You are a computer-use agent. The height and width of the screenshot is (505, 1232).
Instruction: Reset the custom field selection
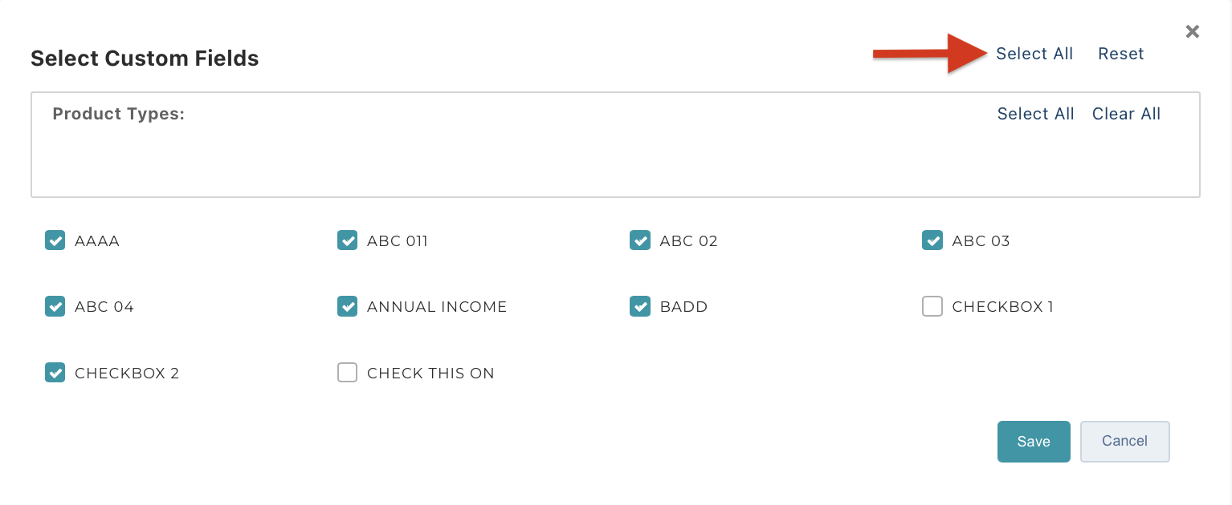[x=1121, y=54]
